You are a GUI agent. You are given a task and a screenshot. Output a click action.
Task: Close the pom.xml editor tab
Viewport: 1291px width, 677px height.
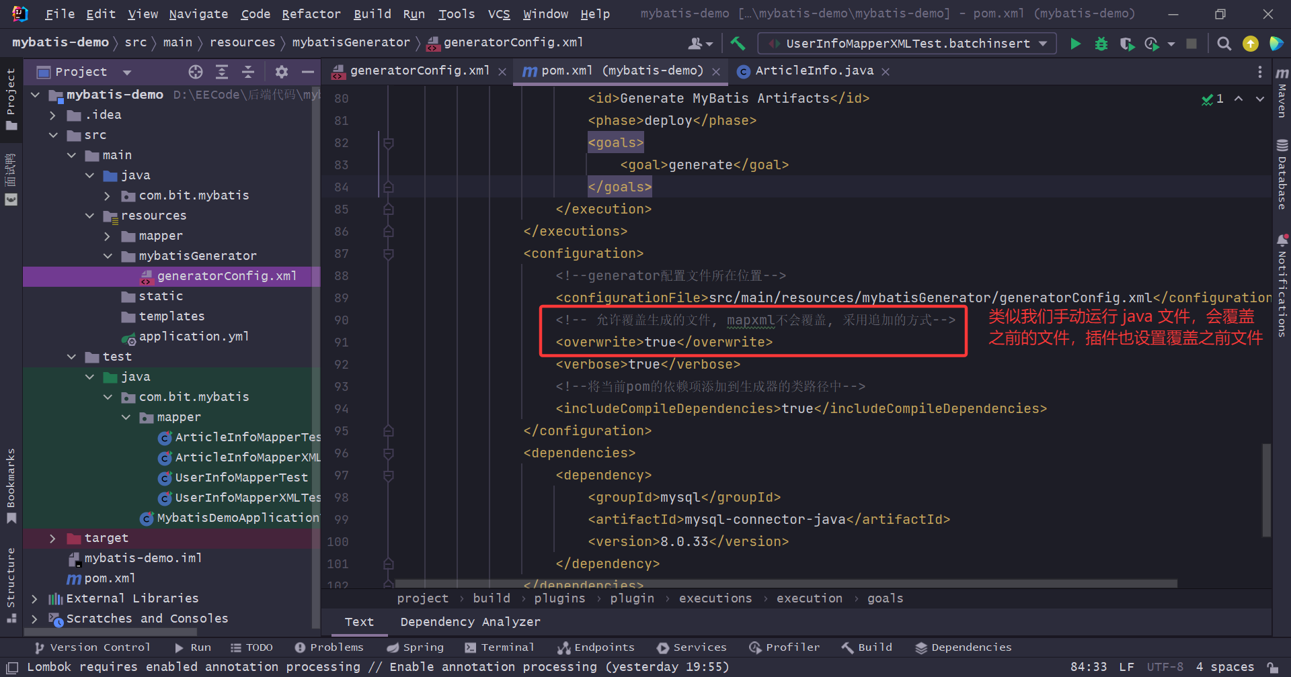[x=716, y=71]
